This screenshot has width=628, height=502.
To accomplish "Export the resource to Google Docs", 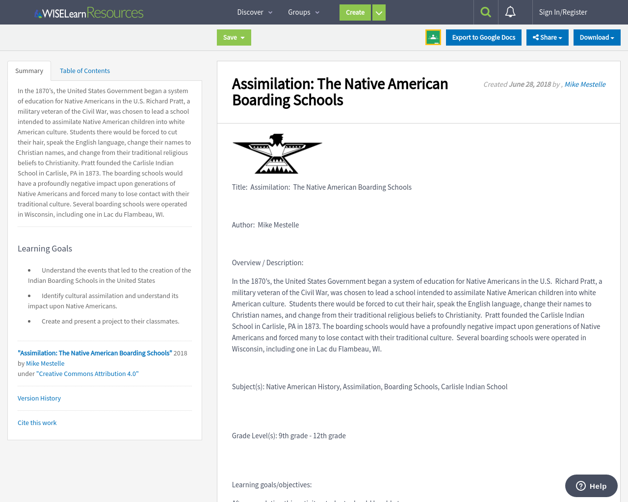I will tap(483, 36).
